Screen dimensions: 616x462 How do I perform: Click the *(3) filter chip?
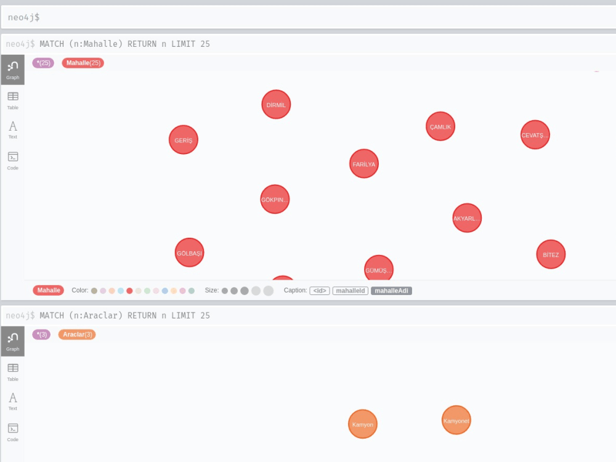click(41, 334)
